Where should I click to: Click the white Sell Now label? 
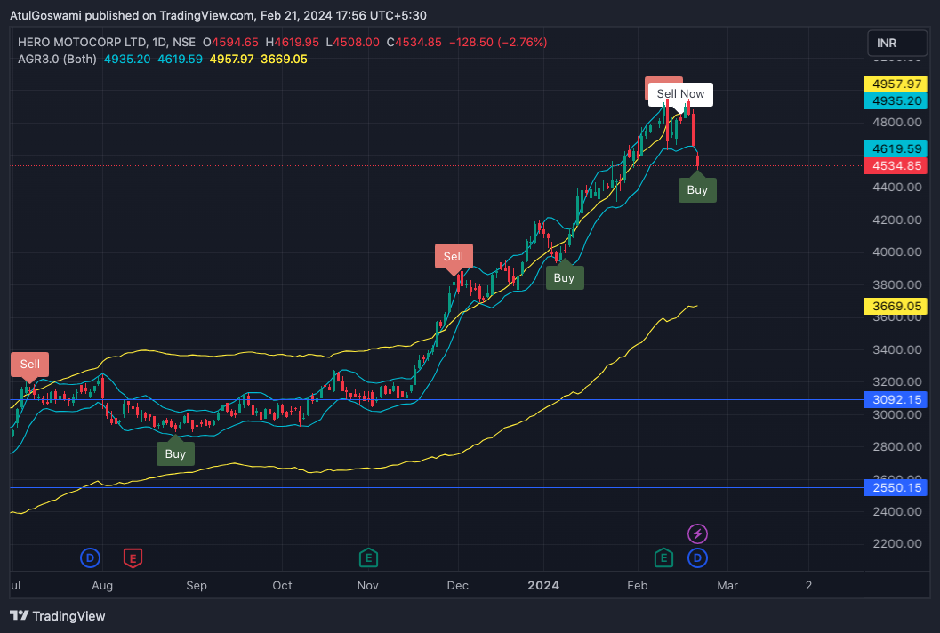coord(680,94)
